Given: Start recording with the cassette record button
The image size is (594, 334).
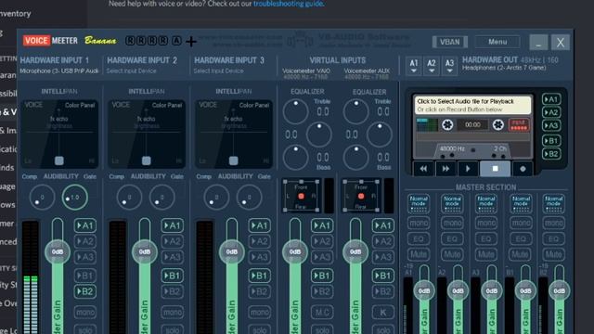Looking at the screenshot, I should tap(523, 169).
